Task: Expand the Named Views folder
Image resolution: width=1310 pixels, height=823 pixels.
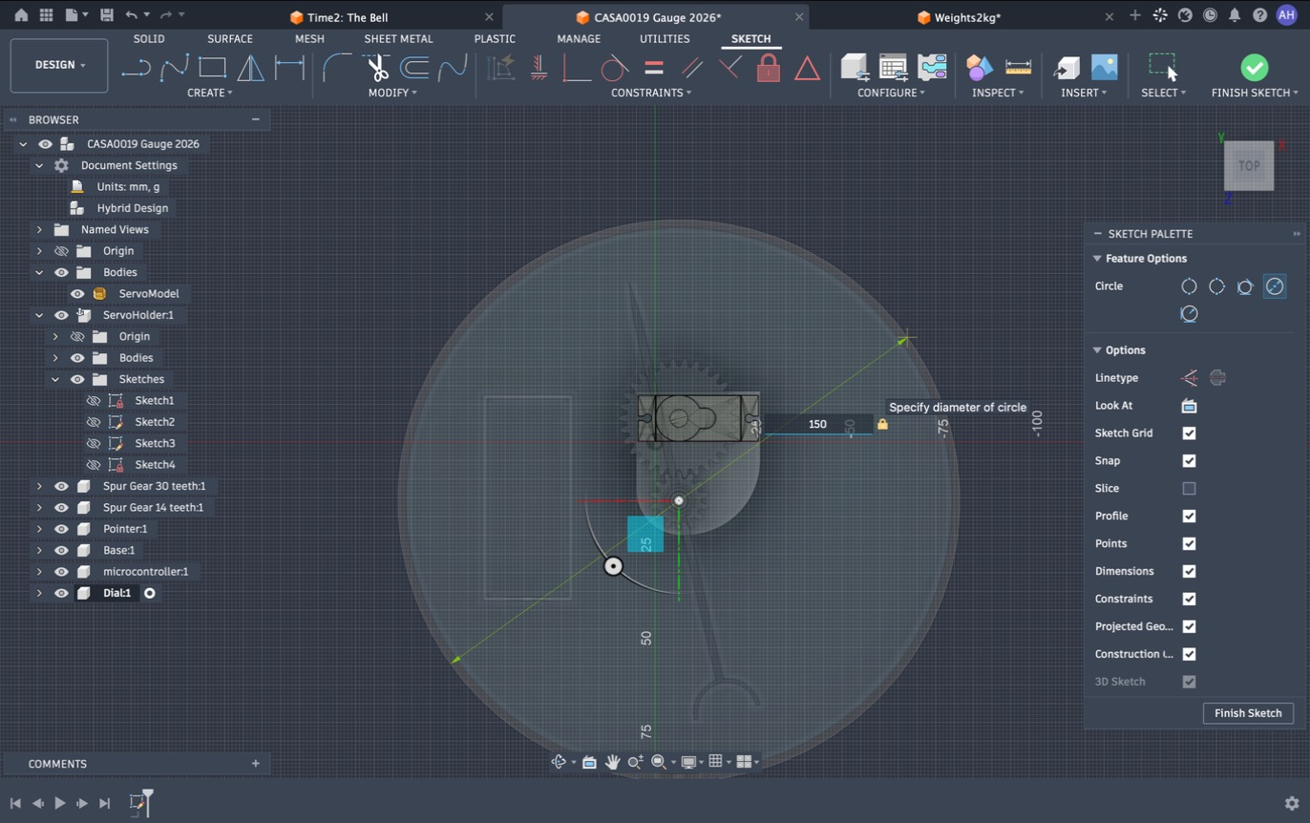Action: (x=39, y=230)
